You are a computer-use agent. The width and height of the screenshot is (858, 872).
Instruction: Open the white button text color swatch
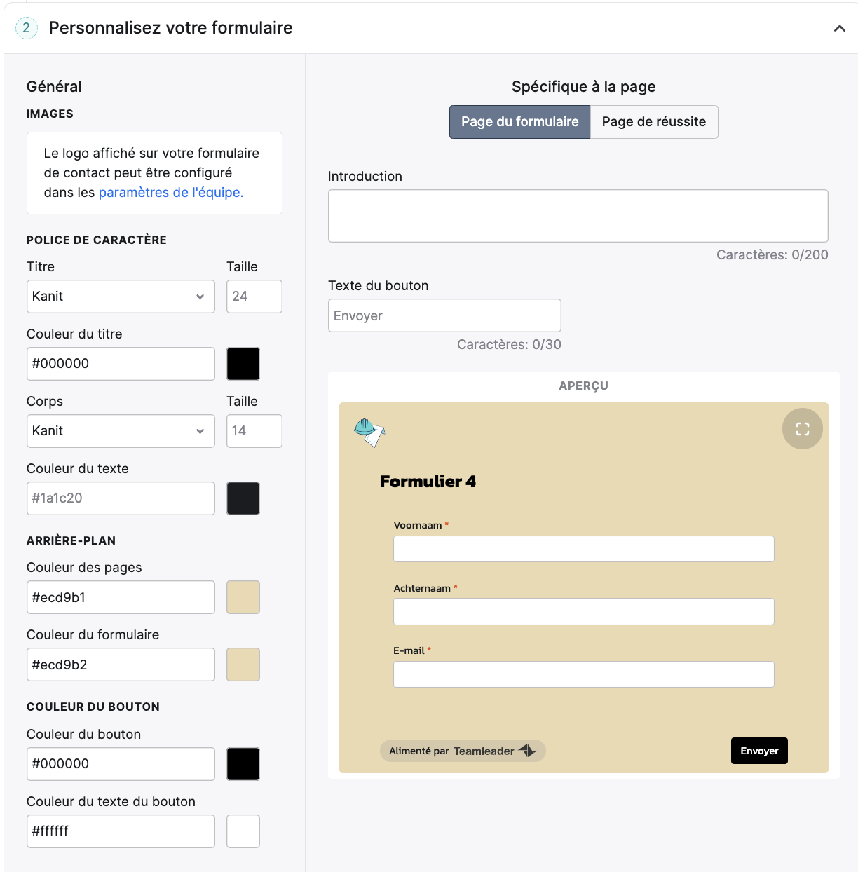[243, 831]
